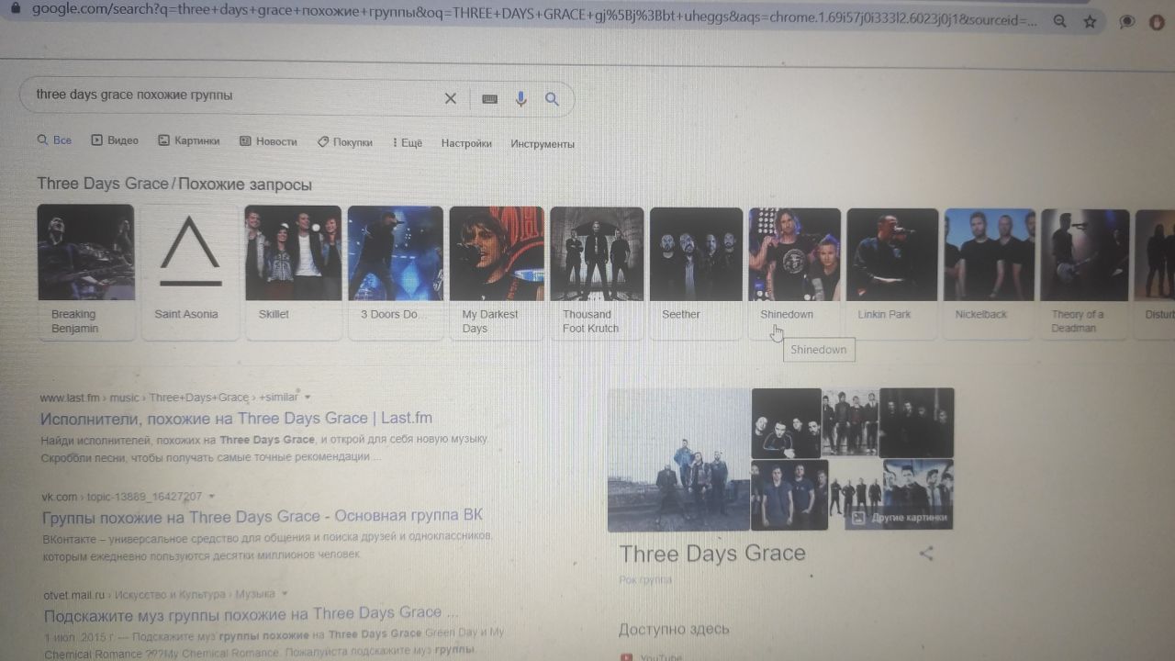Open the Linkin Park card
This screenshot has height=661, width=1175.
892,274
